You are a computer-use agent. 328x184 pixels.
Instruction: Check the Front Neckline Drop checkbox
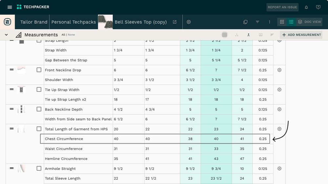pyautogui.click(x=39, y=70)
